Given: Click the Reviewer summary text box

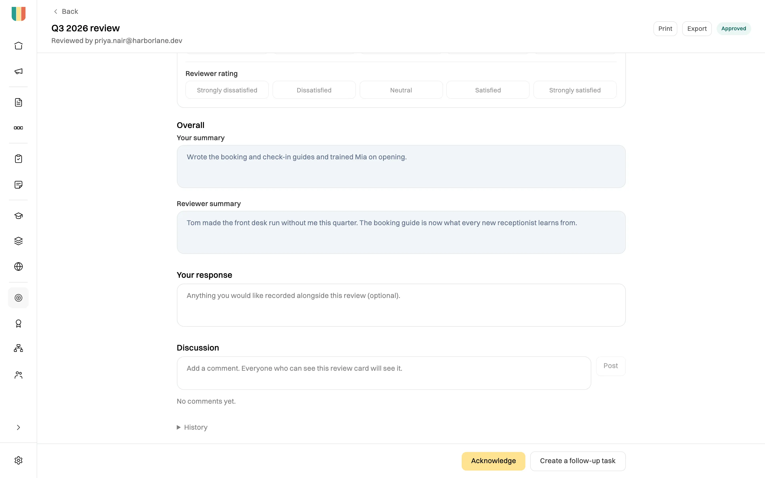Looking at the screenshot, I should click(x=401, y=232).
